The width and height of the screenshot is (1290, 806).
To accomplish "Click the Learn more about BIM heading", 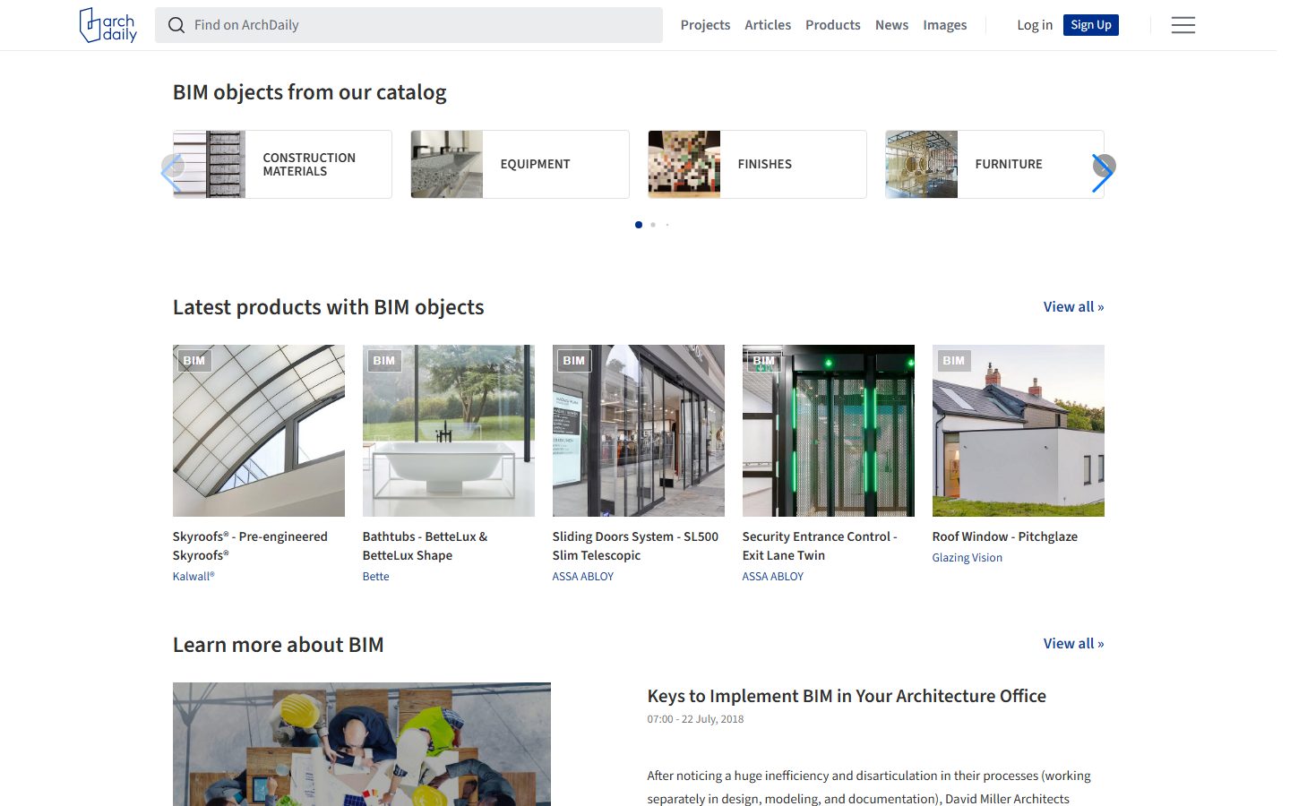I will 279,645.
